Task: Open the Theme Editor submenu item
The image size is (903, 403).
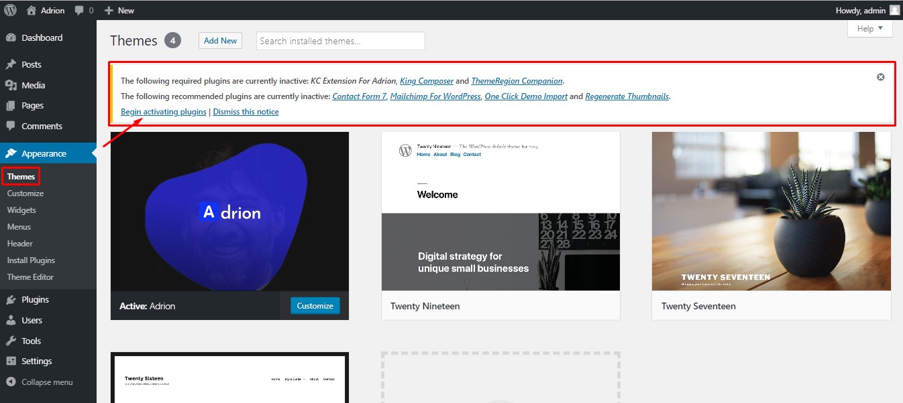Action: tap(30, 277)
